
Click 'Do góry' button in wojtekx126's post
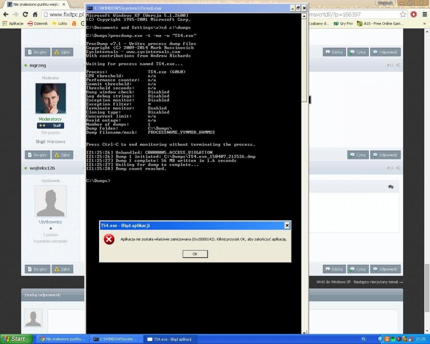pyautogui.click(x=37, y=269)
